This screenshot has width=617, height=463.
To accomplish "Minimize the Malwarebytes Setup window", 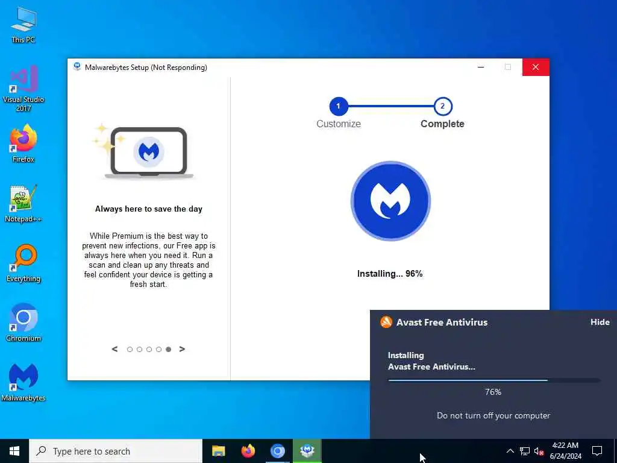I will pos(481,68).
